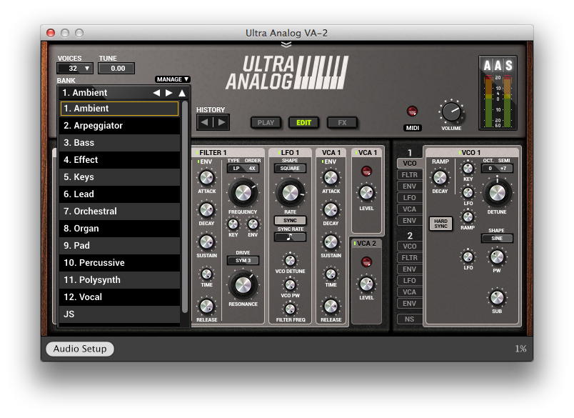This screenshot has height=418, width=574.
Task: Toggle the VCA 1 red power button
Action: (366, 171)
